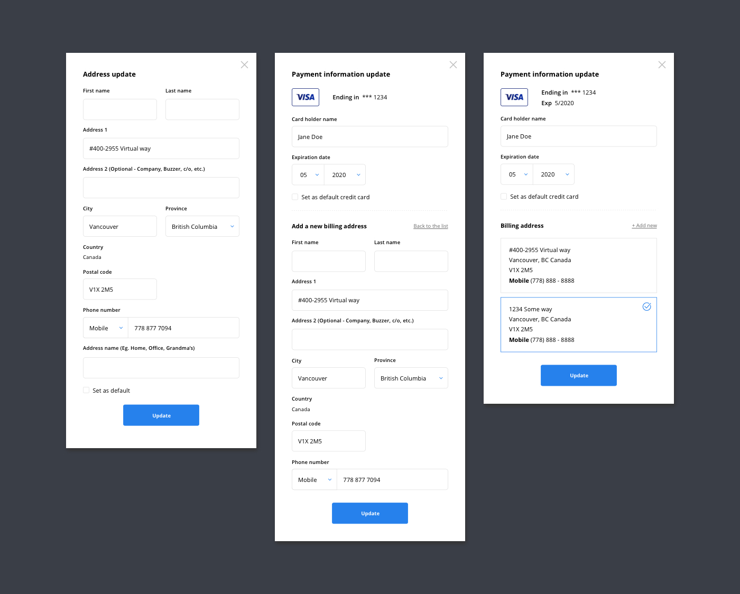This screenshot has height=594, width=740.
Task: Click the VISA logo in the middle panel
Action: pyautogui.click(x=306, y=97)
